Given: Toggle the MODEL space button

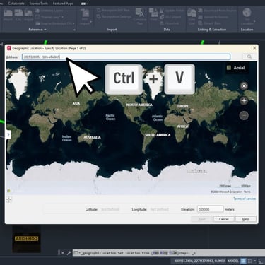Looking at the screenshot, I should click(x=233, y=261).
